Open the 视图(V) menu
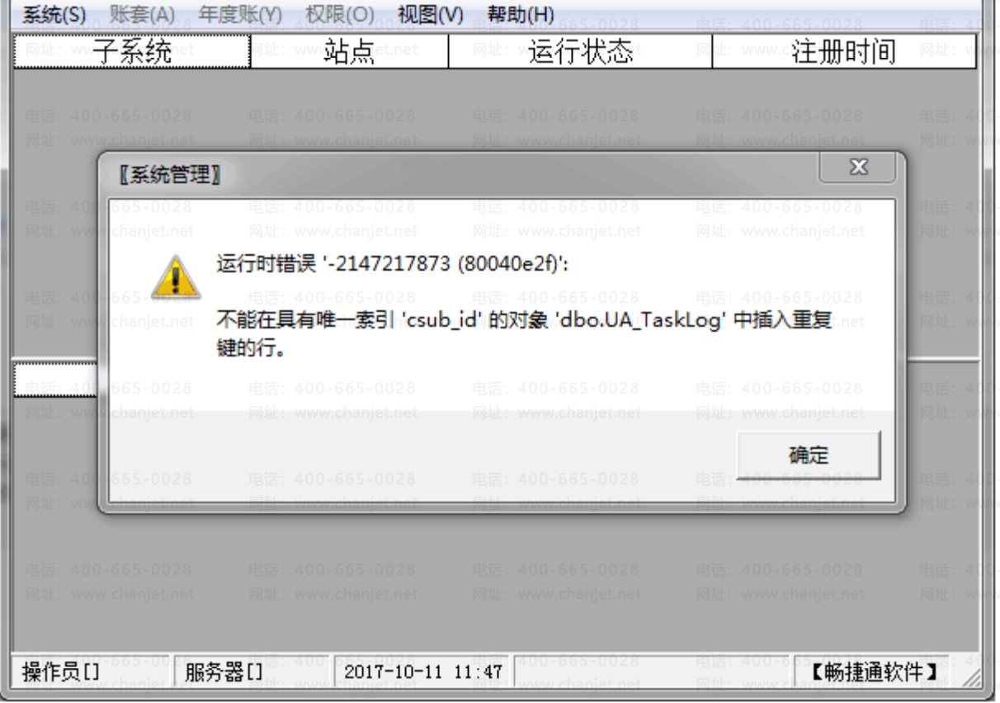1000x703 pixels. click(430, 14)
